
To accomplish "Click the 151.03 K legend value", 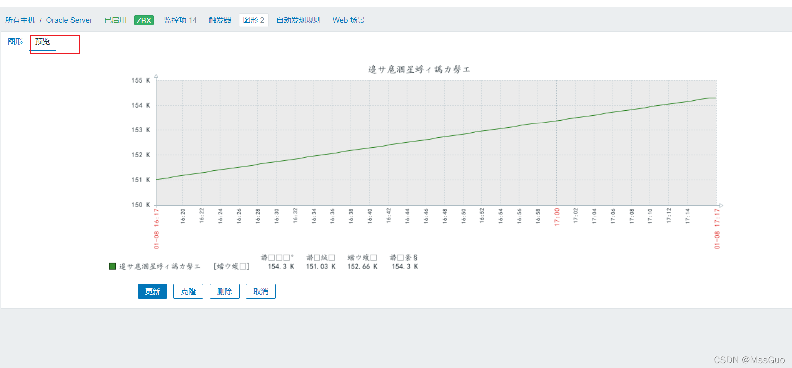I will pos(320,267).
